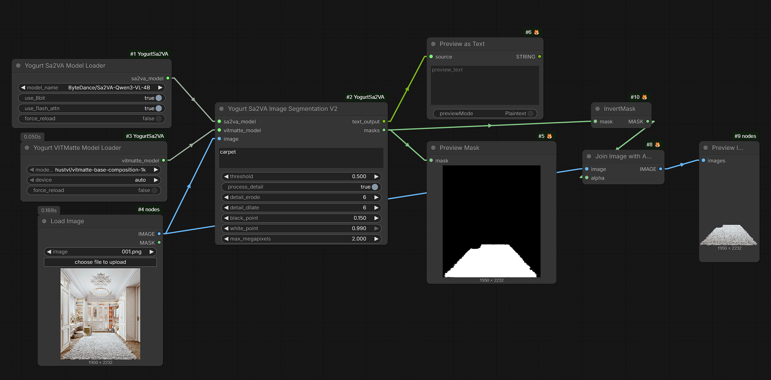Click the 0.169s execution time label

coord(49,210)
